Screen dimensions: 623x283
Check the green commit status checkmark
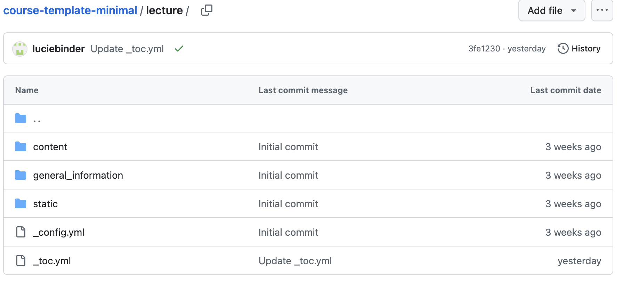click(x=179, y=49)
